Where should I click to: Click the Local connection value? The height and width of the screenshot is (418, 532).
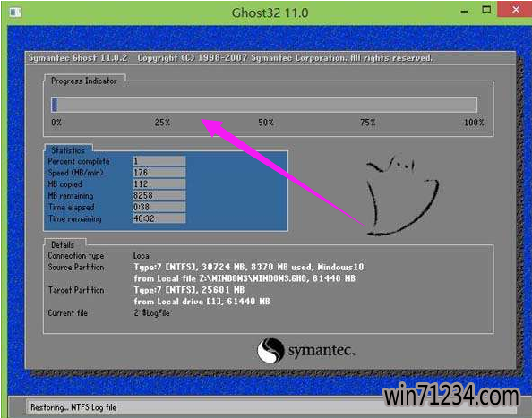(142, 256)
